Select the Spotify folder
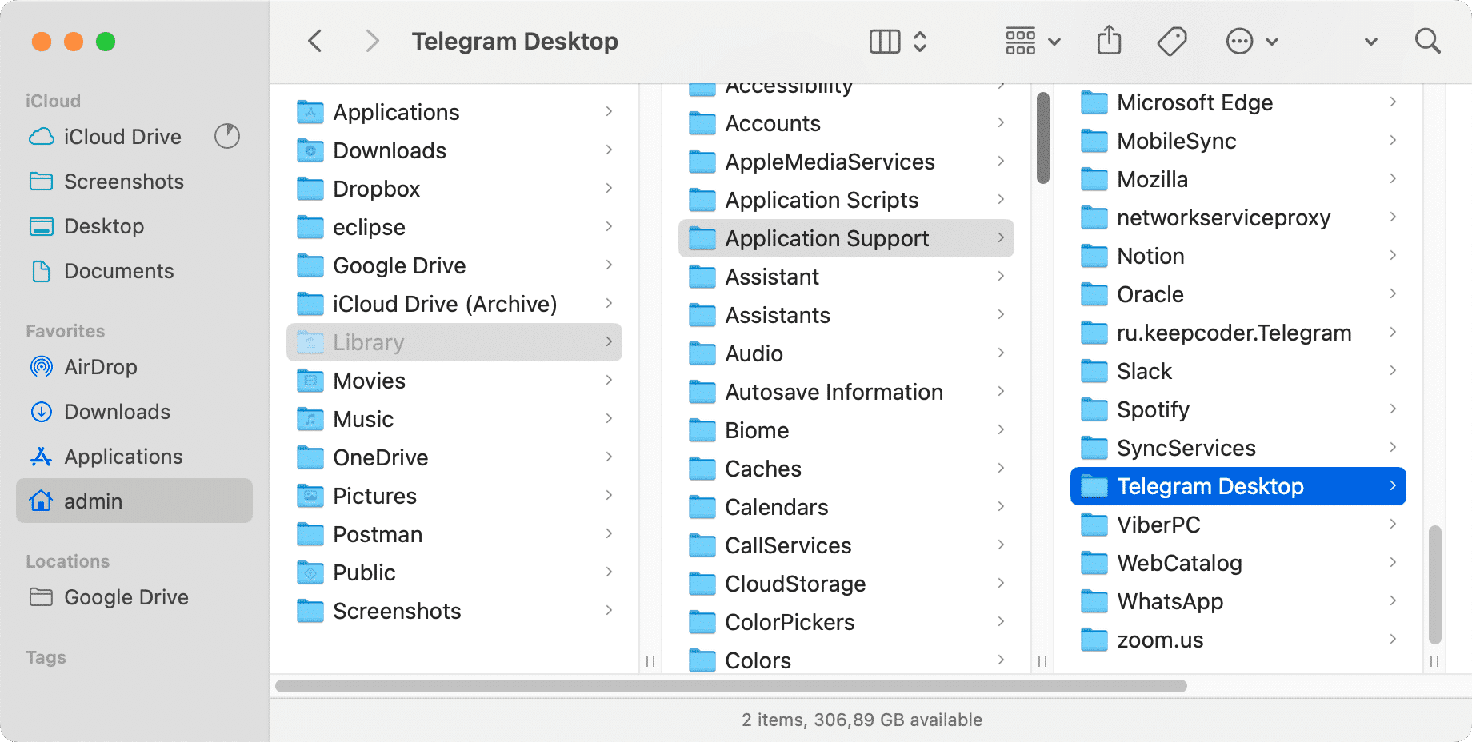 (1154, 409)
